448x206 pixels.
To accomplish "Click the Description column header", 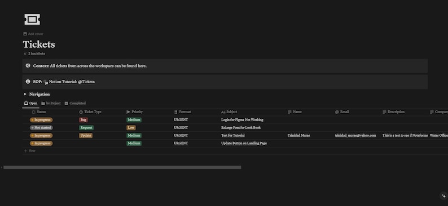I will pyautogui.click(x=394, y=112).
